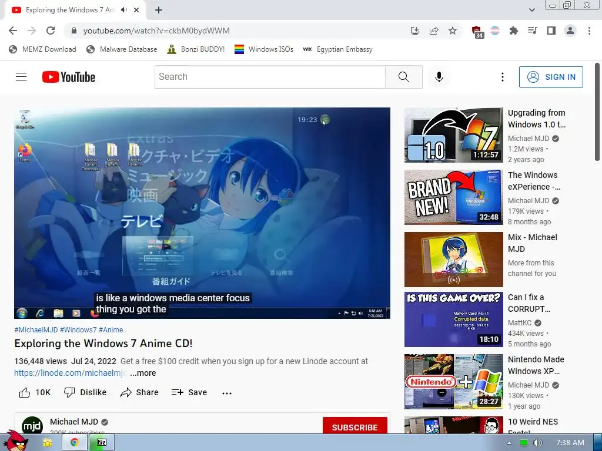
Task: Open Can I fix a CORRUPT video thumbnail
Action: (453, 319)
